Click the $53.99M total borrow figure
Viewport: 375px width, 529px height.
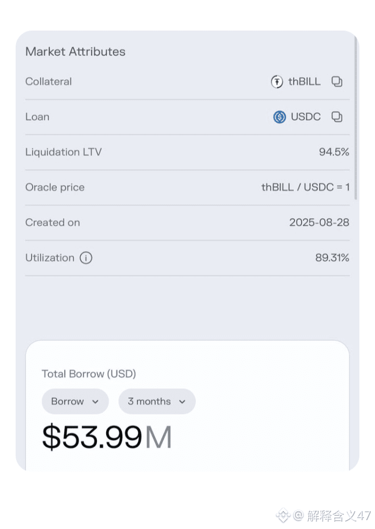(107, 437)
